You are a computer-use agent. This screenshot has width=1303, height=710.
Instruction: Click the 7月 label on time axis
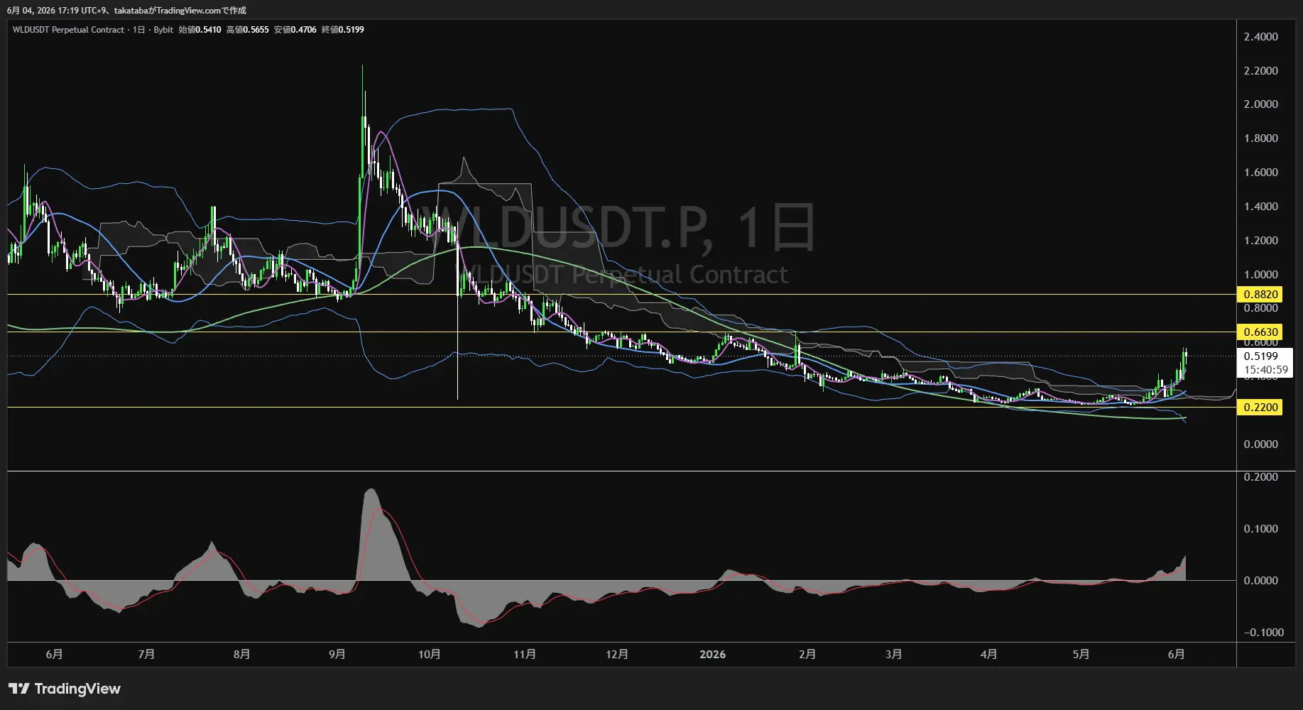(146, 655)
